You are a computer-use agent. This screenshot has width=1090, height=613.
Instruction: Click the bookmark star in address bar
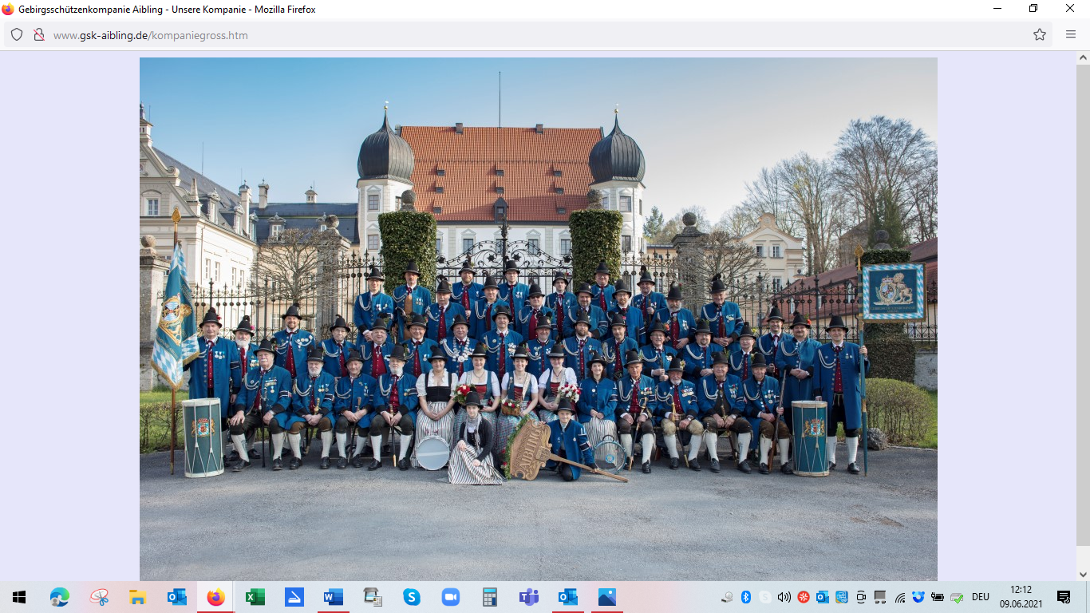1040,35
